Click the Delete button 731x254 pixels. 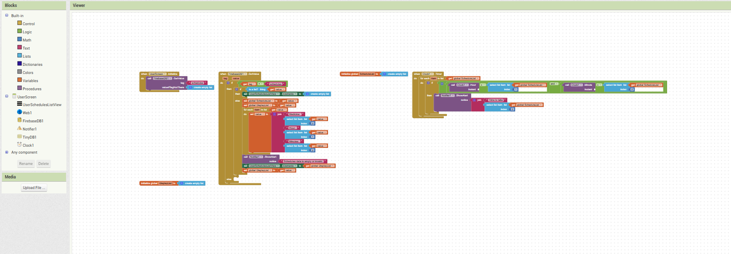point(44,164)
